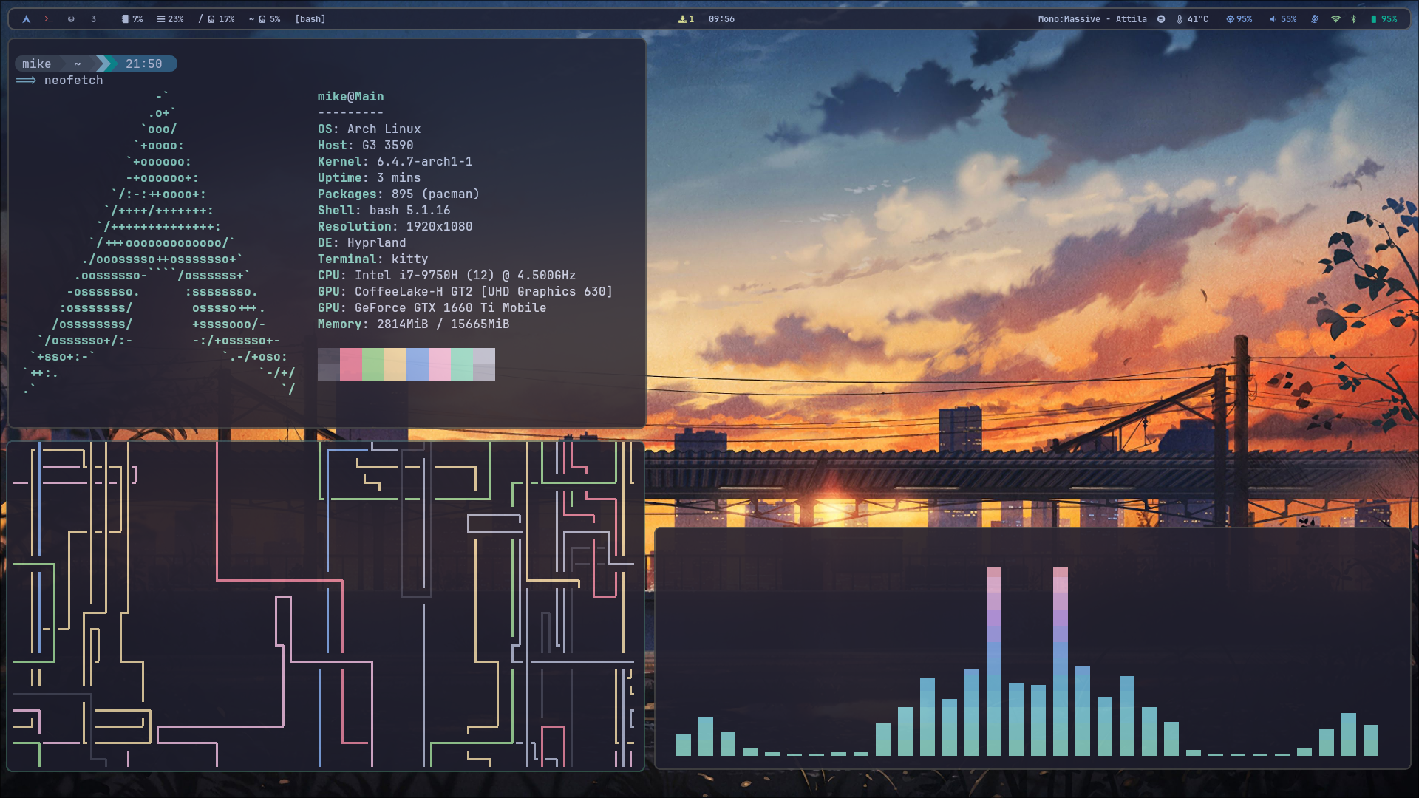Click the Kernel: 6.4.7-arch1-1 line
Viewport: 1419px width, 798px height.
click(x=395, y=162)
